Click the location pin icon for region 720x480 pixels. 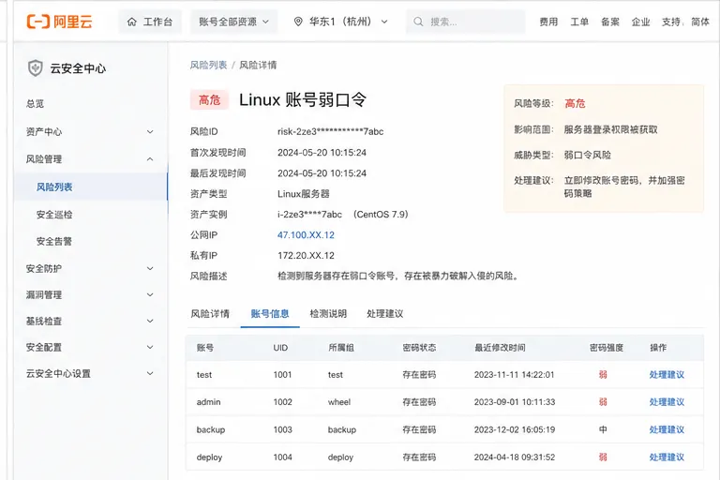298,22
